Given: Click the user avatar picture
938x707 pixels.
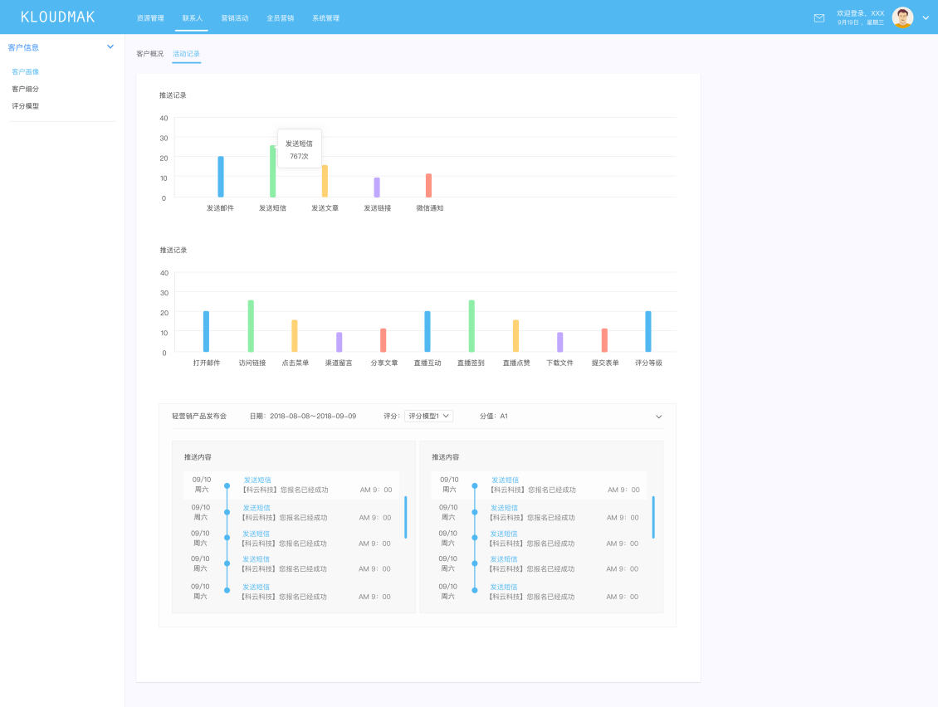Looking at the screenshot, I should coord(902,17).
